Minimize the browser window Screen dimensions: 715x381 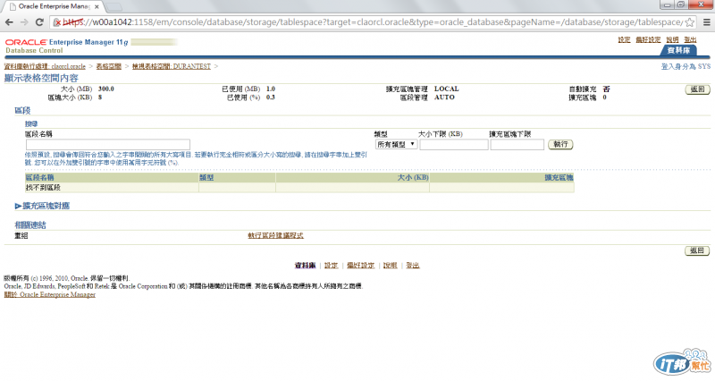668,5
